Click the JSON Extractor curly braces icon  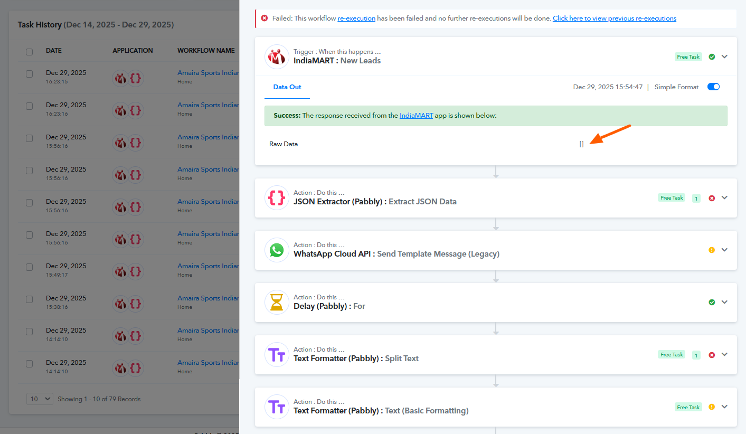[x=277, y=198]
